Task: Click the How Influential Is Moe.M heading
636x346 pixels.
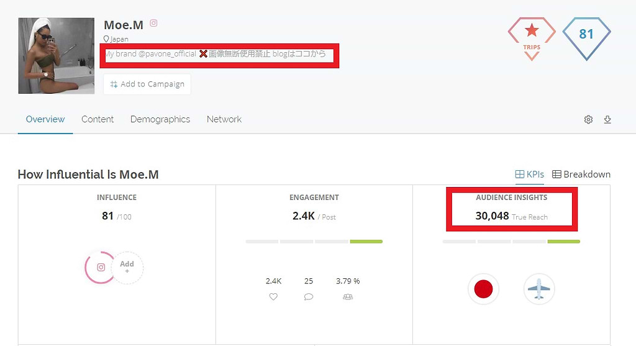Action: (88, 175)
